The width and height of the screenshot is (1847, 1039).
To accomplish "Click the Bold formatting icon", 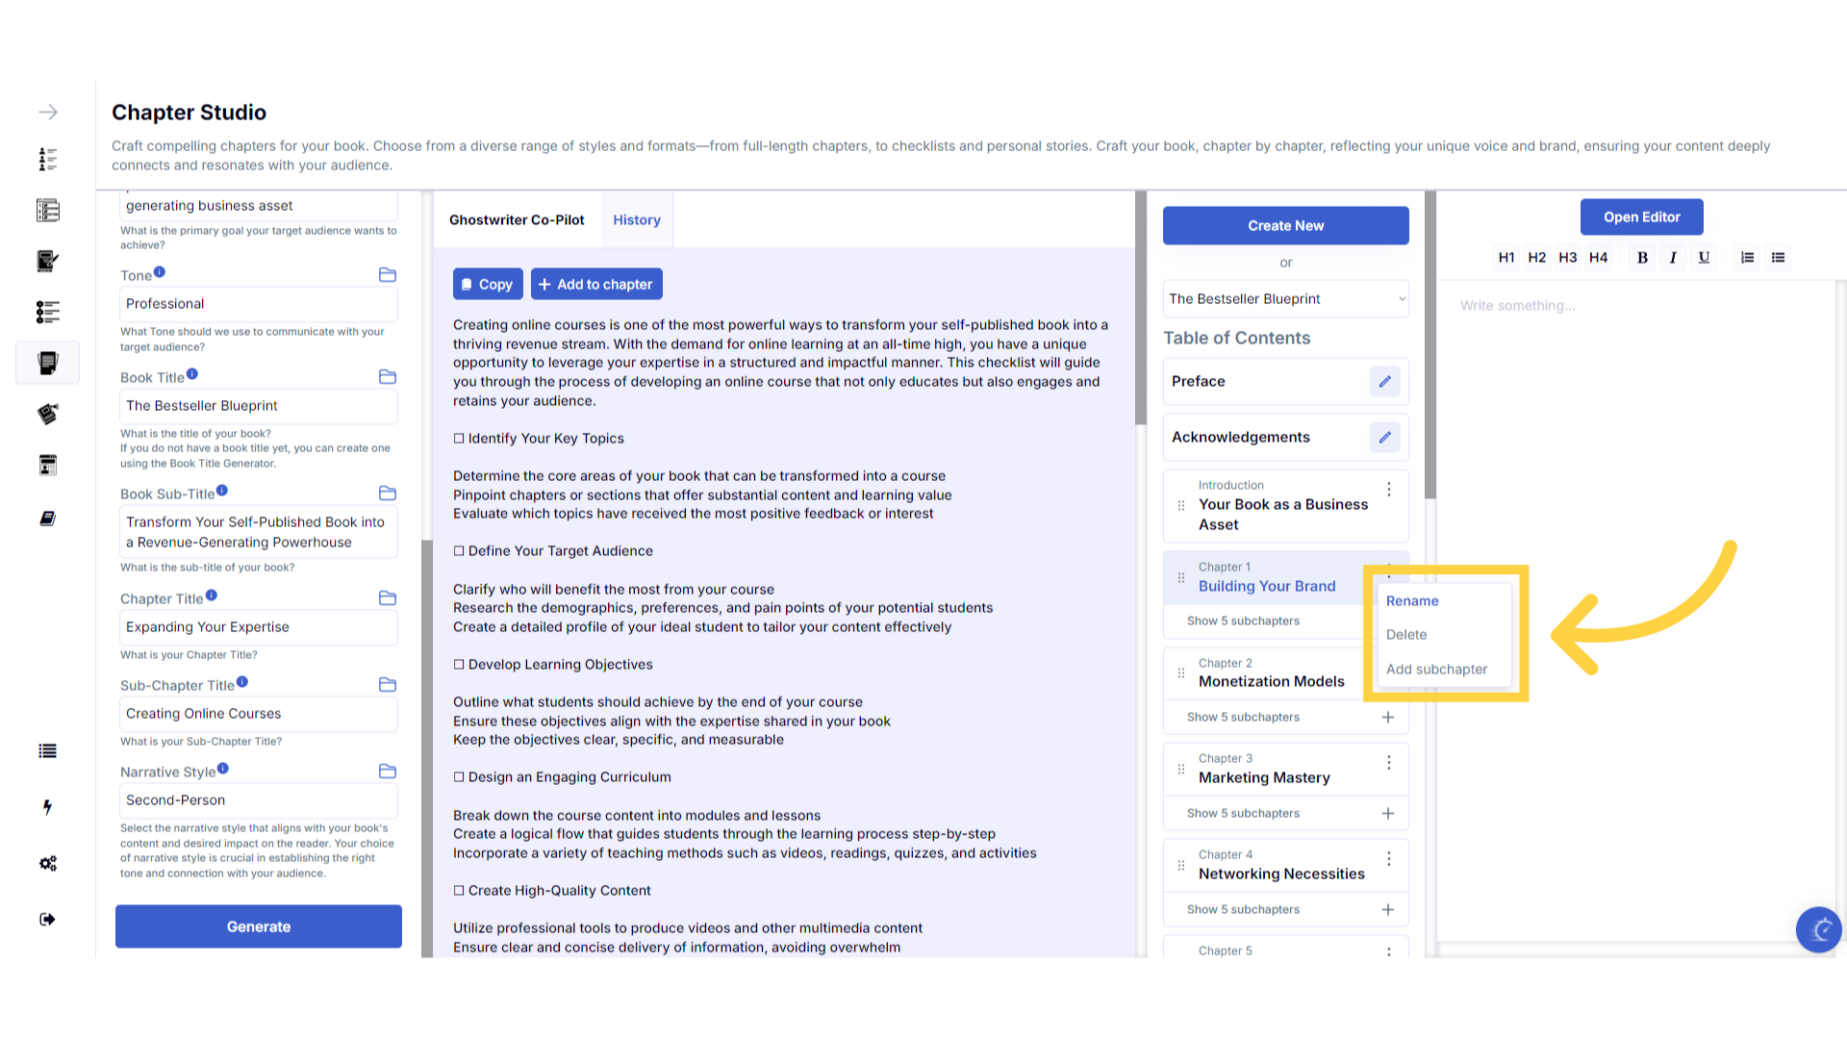I will (x=1642, y=258).
